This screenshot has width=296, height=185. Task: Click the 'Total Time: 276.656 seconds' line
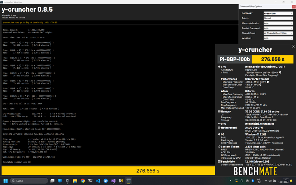click(x=31, y=109)
